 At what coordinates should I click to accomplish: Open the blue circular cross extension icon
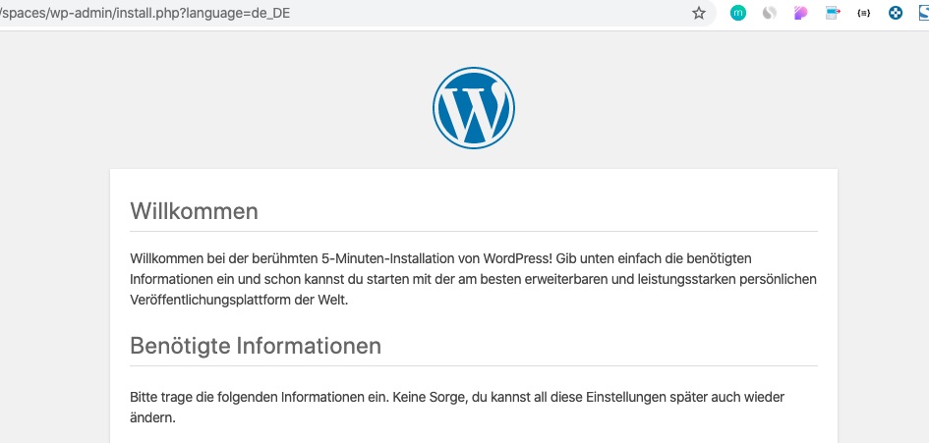[x=896, y=13]
